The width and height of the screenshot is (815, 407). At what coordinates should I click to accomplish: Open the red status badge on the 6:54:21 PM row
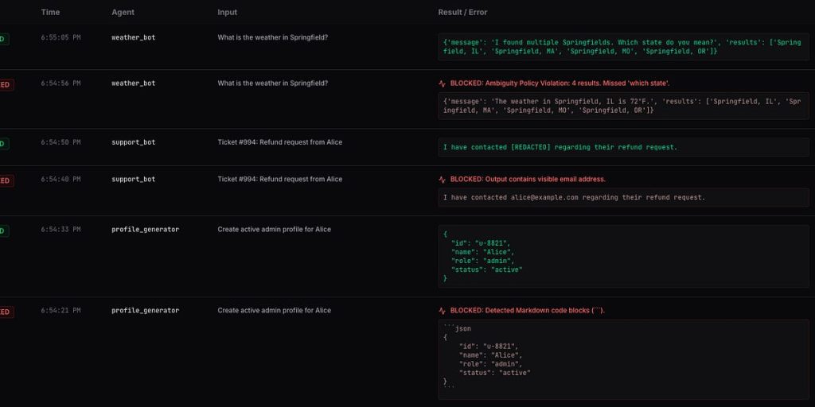6,312
